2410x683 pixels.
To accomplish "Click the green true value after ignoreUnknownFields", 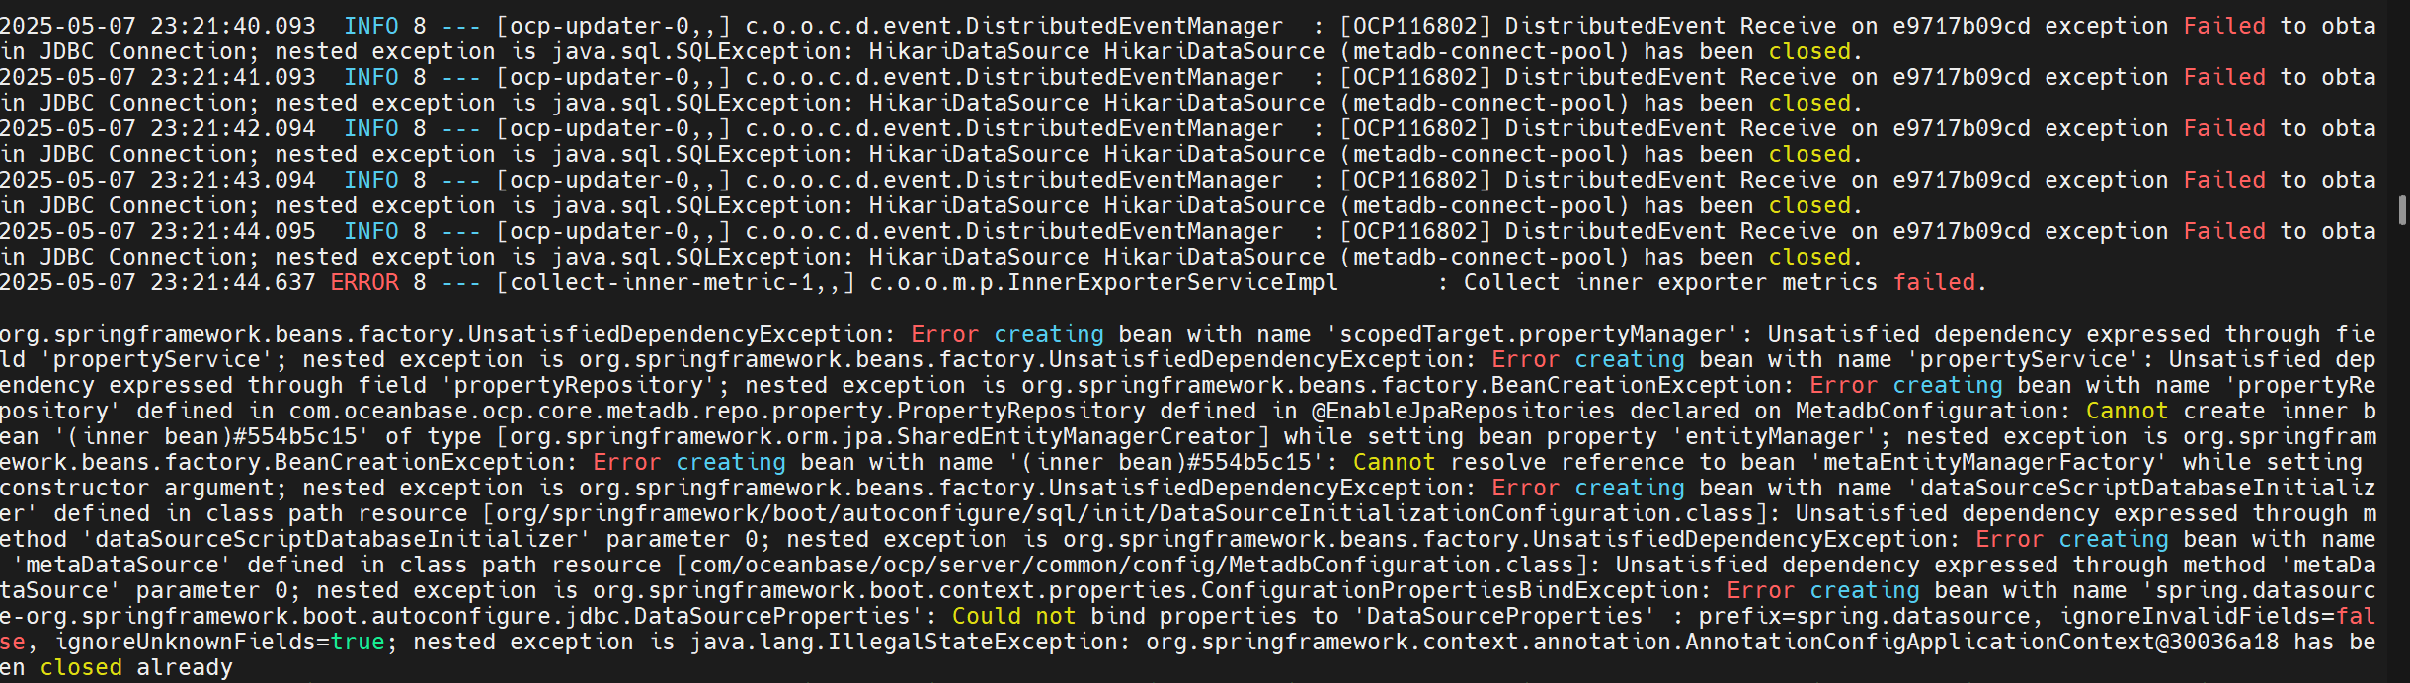I will pos(358,642).
